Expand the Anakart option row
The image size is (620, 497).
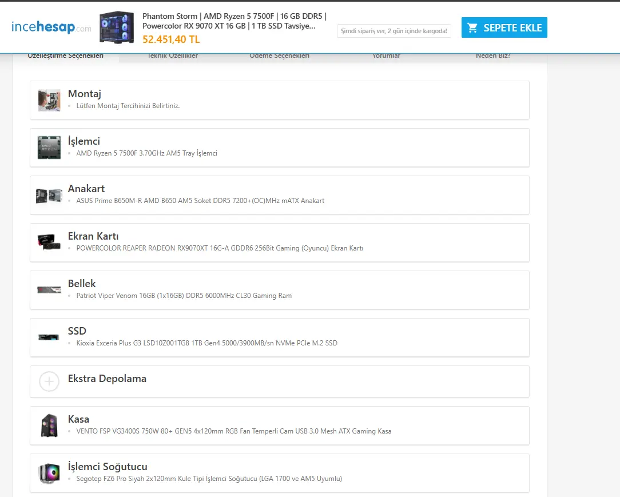click(280, 195)
